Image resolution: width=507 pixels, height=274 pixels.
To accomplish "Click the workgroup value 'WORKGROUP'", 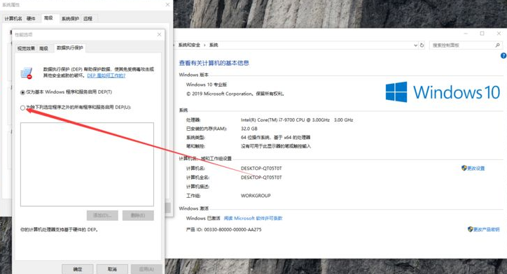I will click(256, 196).
